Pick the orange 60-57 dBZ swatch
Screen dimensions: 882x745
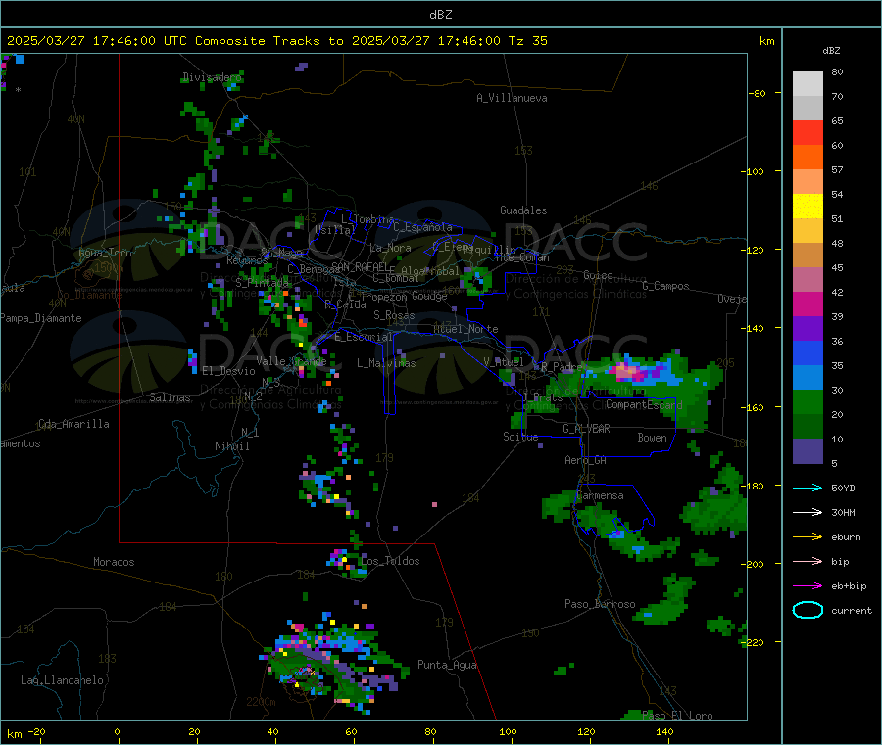click(808, 158)
